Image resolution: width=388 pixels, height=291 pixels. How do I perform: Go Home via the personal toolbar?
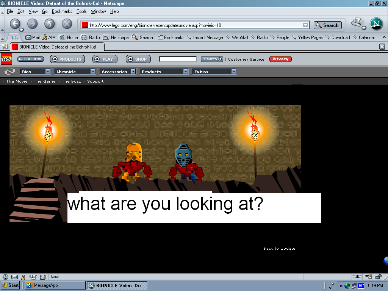click(69, 38)
